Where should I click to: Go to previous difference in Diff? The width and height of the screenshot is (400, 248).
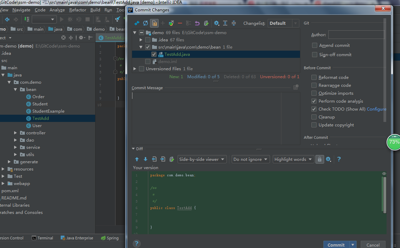pos(137,159)
